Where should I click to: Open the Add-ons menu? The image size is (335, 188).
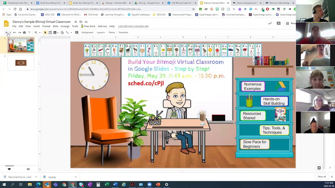pos(102,26)
